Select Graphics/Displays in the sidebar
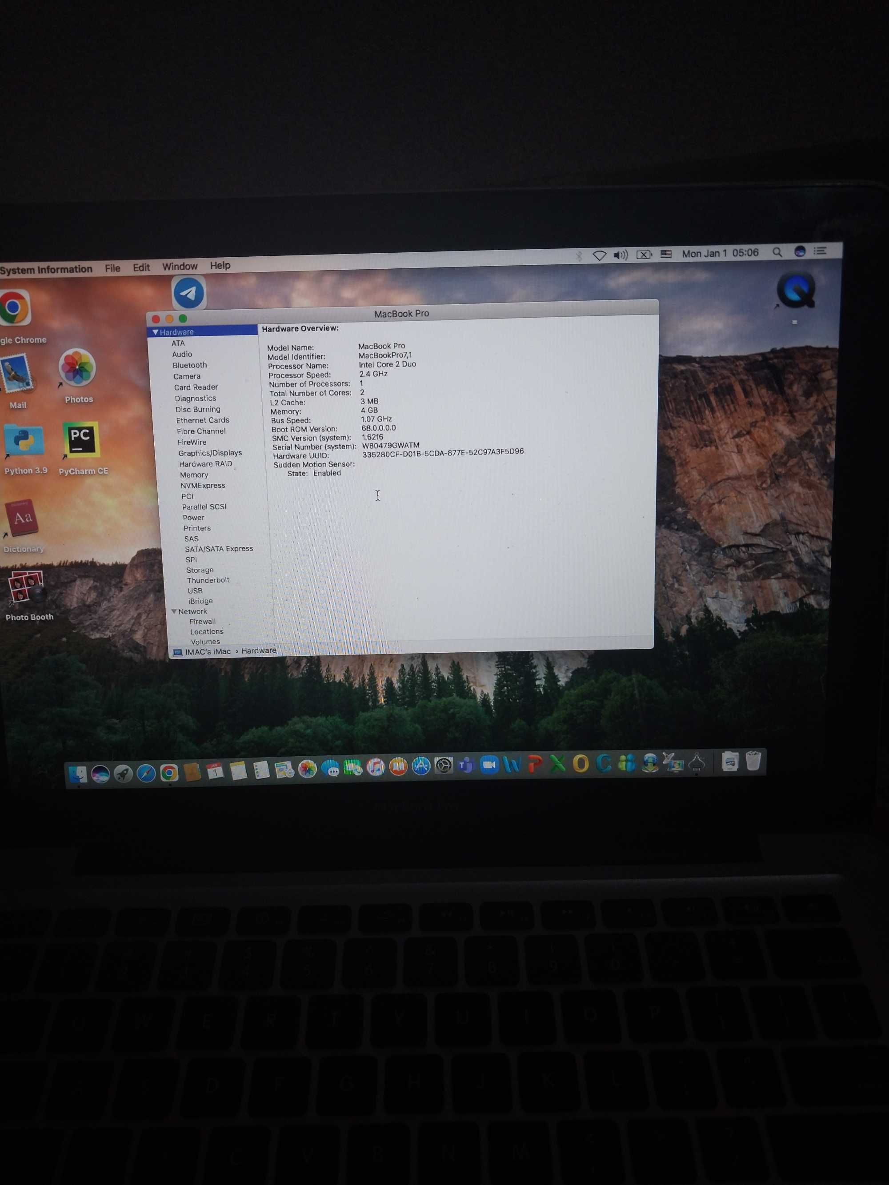This screenshot has width=889, height=1185. pyautogui.click(x=210, y=453)
